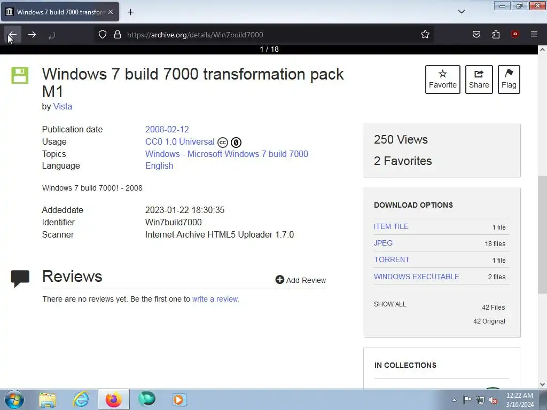Click the 250 Views text
547x410 pixels.
(401, 139)
